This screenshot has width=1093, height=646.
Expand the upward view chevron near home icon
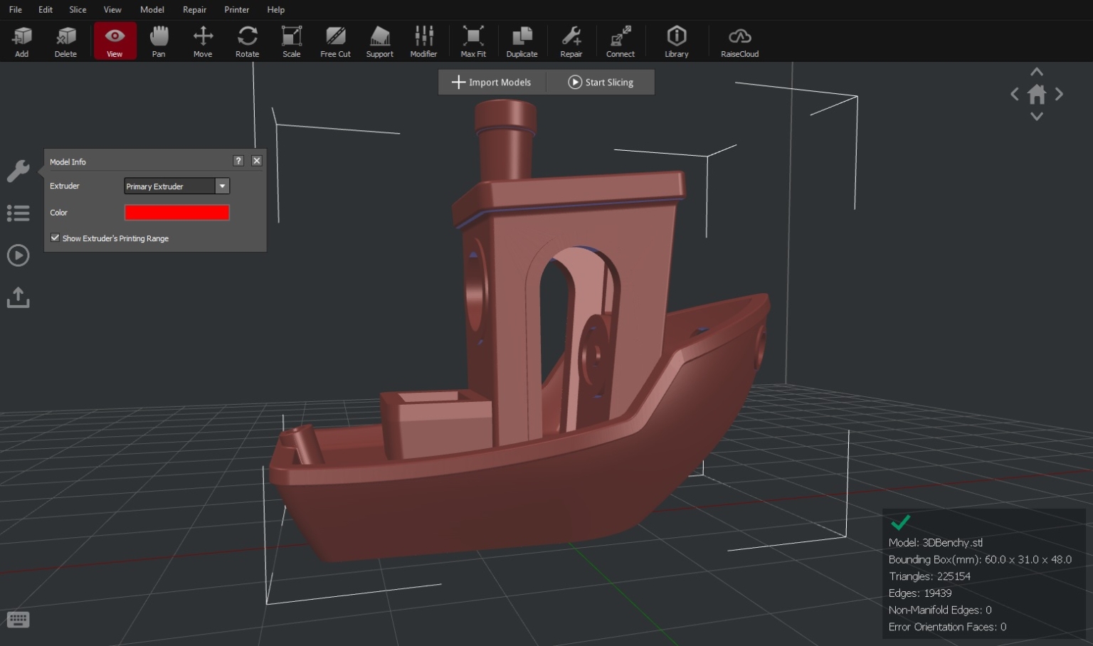point(1037,71)
